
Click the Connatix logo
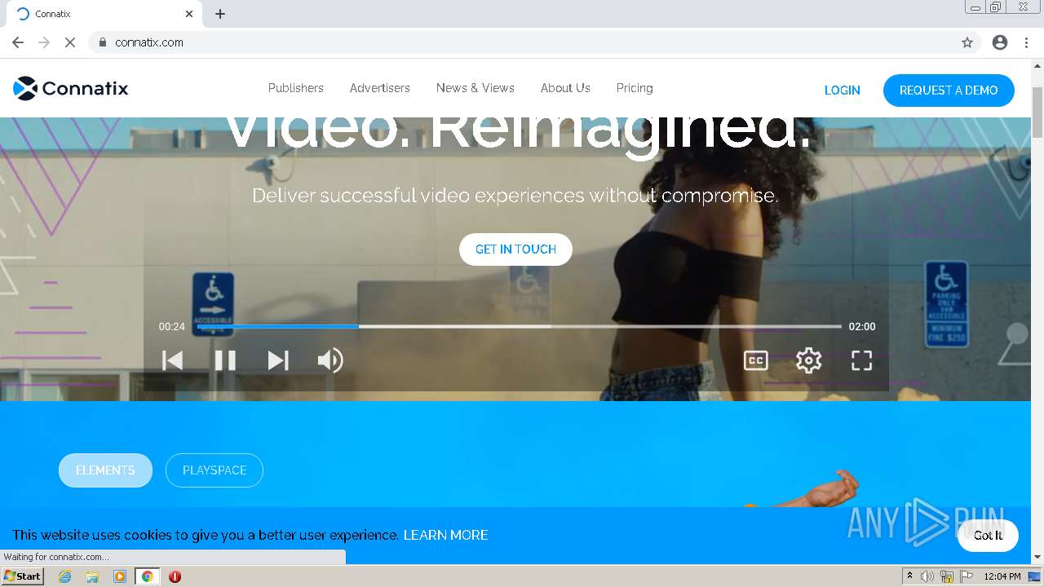click(71, 88)
